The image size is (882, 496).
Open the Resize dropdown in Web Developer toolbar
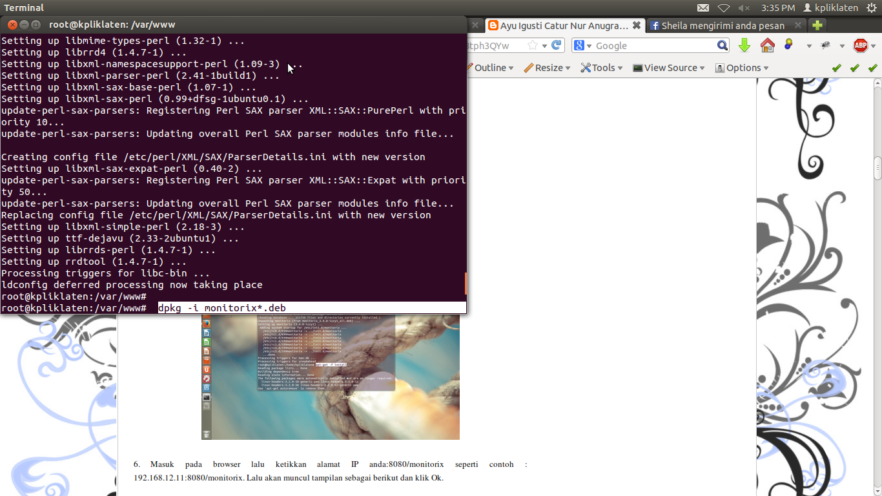(x=548, y=68)
